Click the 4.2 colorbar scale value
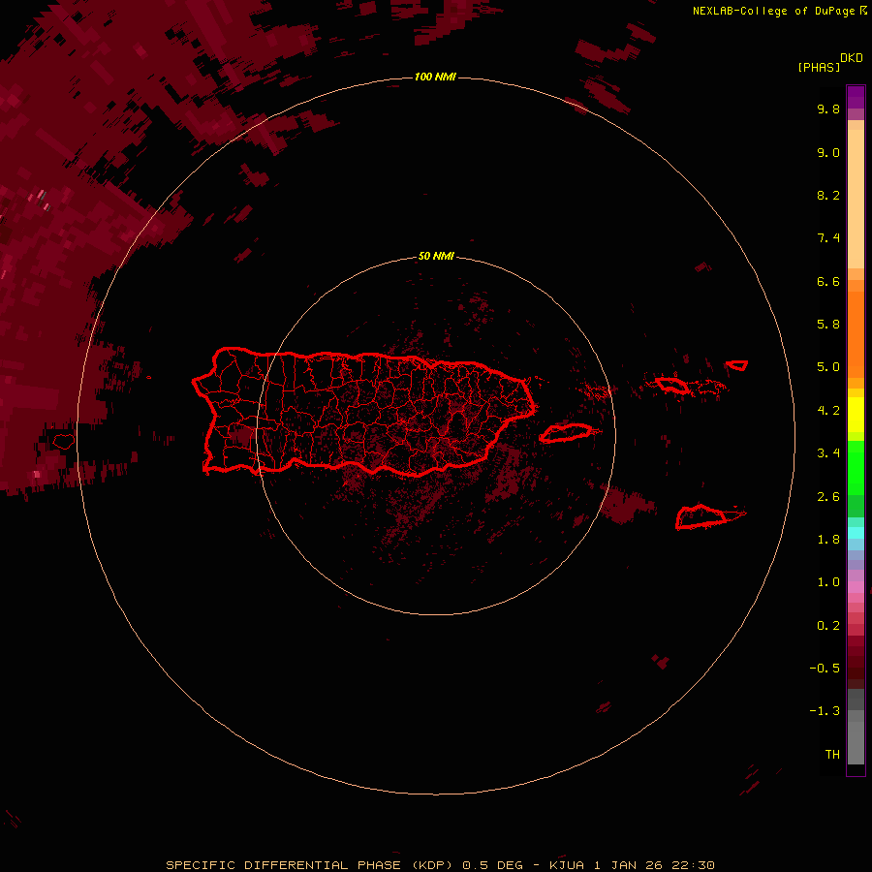 828,411
